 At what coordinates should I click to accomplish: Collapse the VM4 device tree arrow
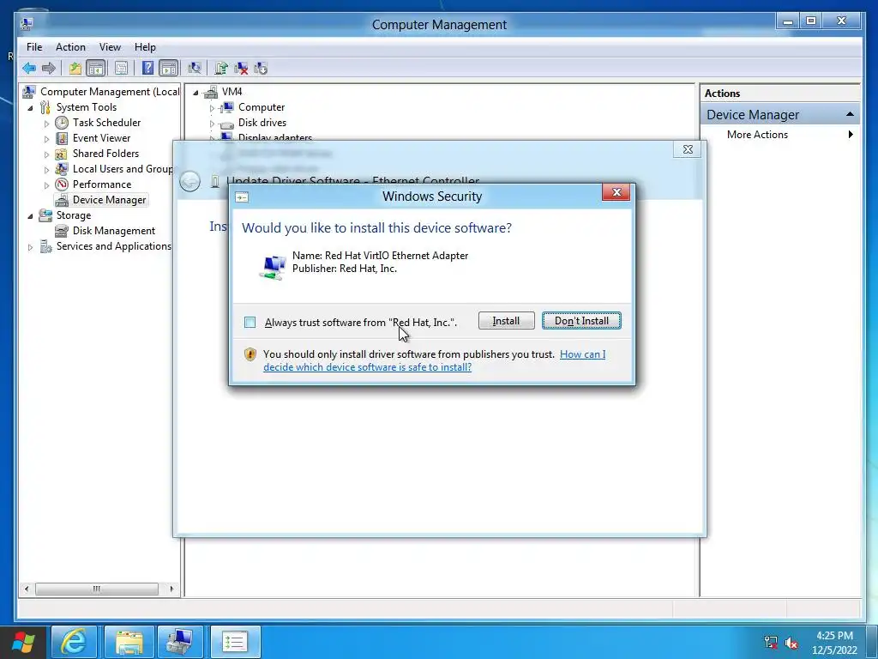point(195,93)
